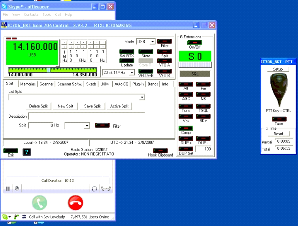
Task: Expand the List Split dropdown
Action: coord(142,97)
